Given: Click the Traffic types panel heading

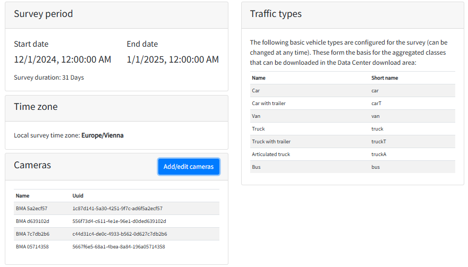Looking at the screenshot, I should (x=276, y=14).
